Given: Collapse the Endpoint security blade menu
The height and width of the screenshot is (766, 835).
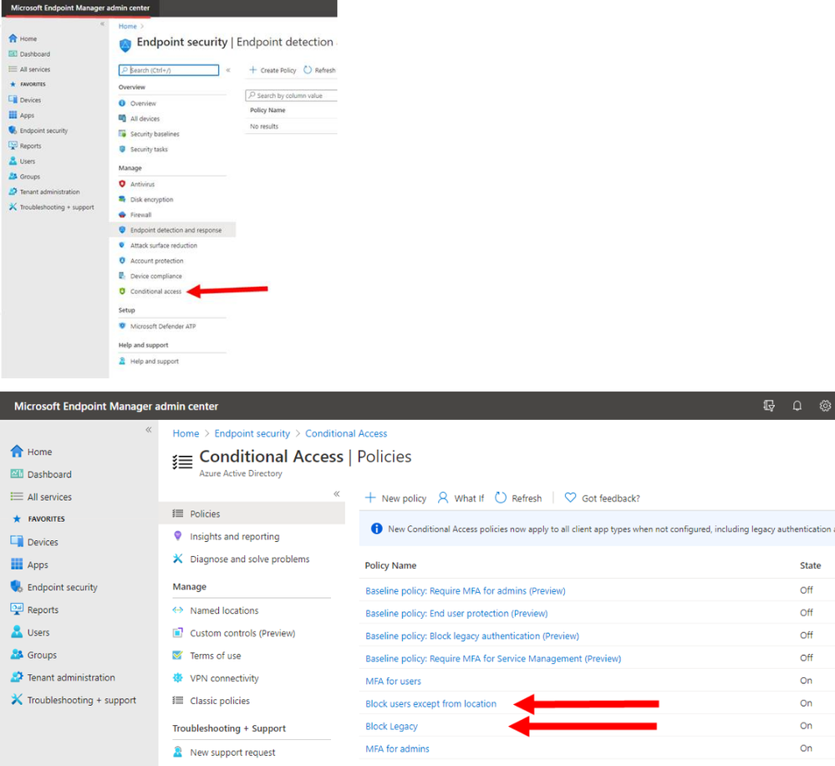Looking at the screenshot, I should [x=228, y=69].
